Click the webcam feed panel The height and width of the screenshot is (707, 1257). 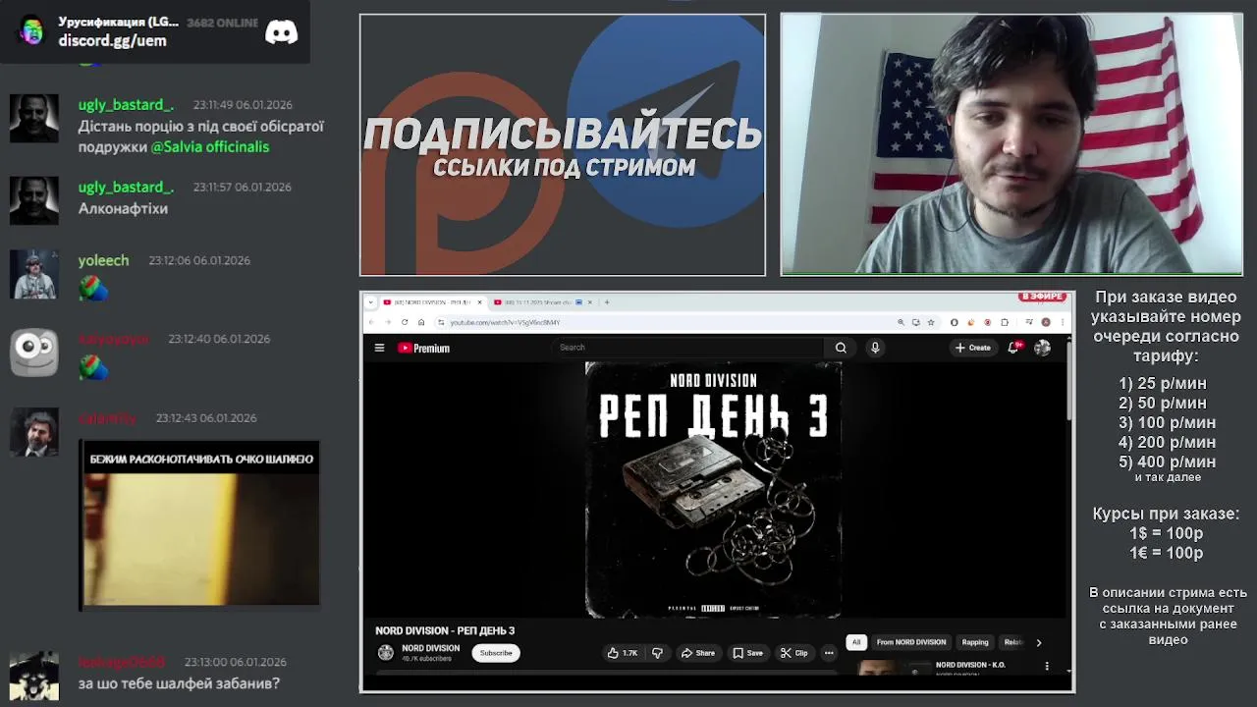(x=1011, y=144)
